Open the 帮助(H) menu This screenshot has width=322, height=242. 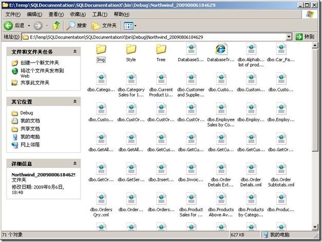click(x=122, y=14)
